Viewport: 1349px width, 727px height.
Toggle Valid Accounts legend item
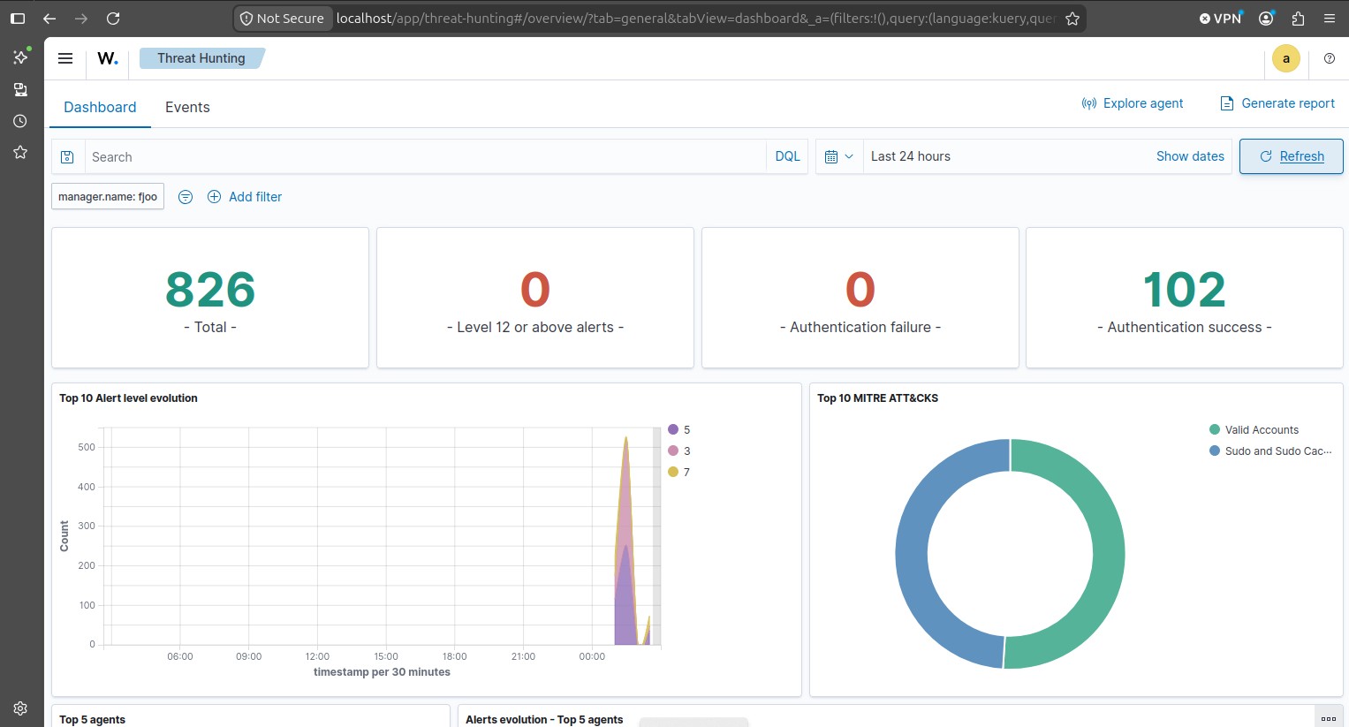(x=1254, y=430)
